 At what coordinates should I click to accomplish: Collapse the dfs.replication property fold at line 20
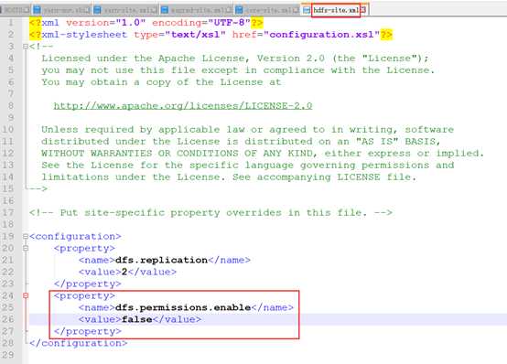26,248
